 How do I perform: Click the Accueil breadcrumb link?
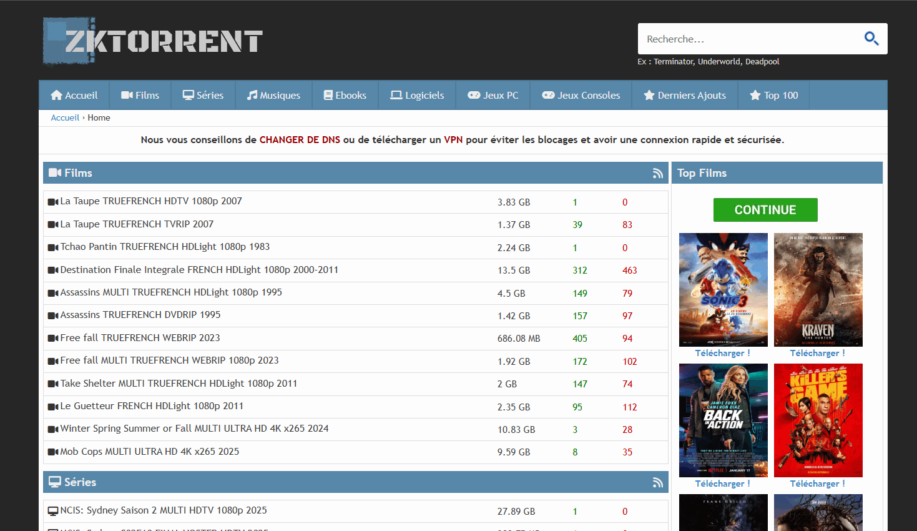(65, 117)
